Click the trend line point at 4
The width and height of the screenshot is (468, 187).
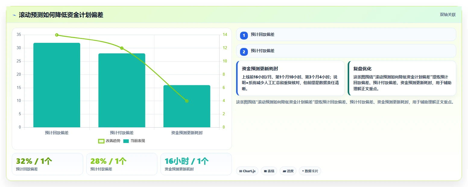click(x=187, y=101)
